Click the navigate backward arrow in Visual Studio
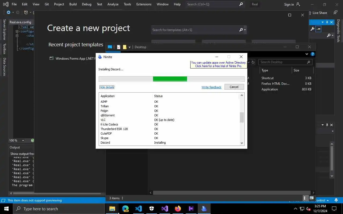 click(9, 13)
